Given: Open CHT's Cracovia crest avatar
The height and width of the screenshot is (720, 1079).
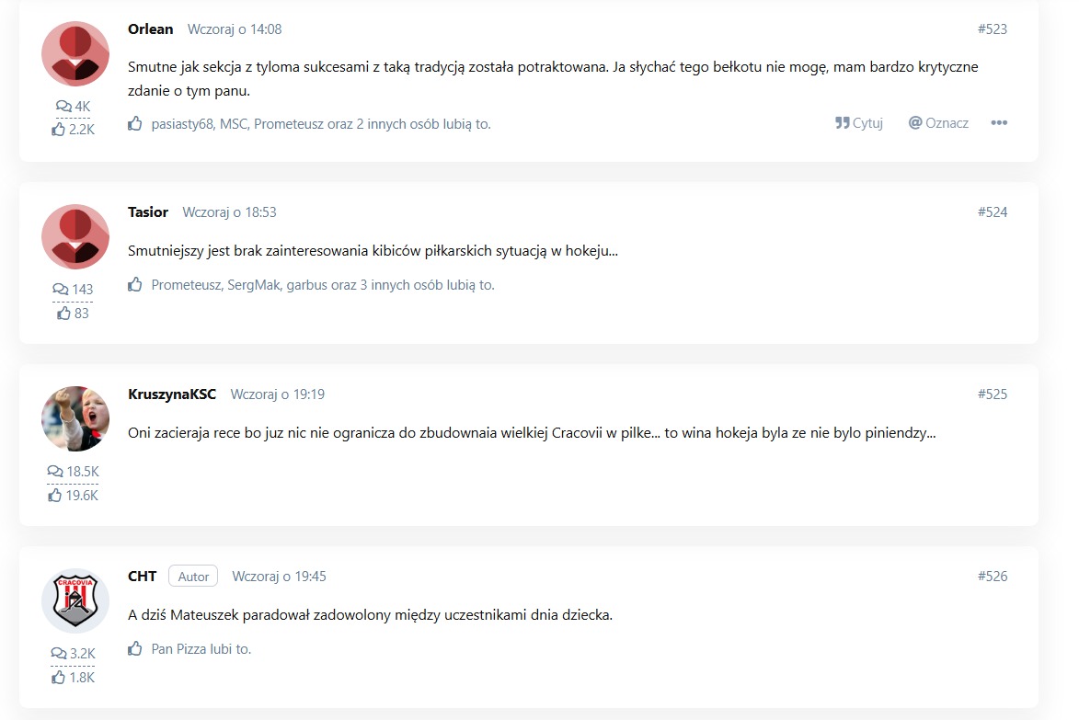Looking at the screenshot, I should [75, 600].
